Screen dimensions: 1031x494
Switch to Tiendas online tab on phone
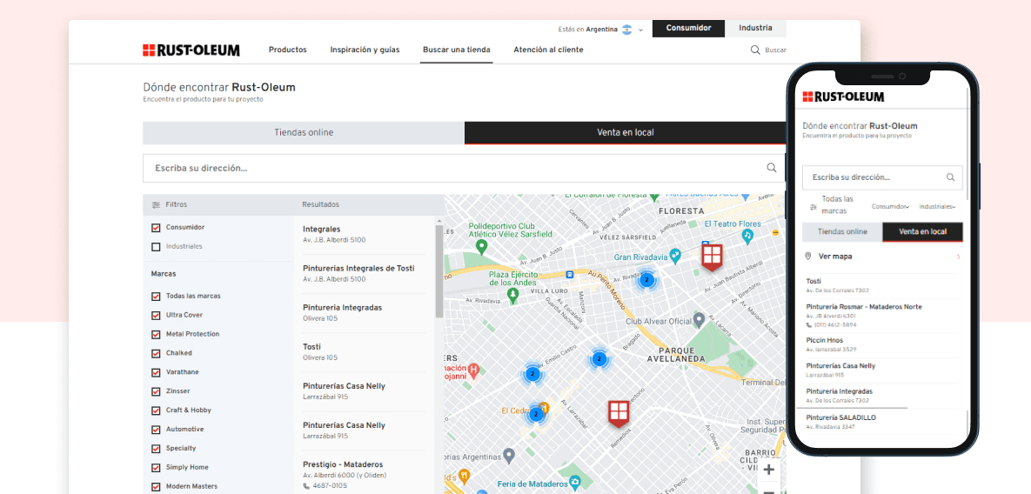842,232
